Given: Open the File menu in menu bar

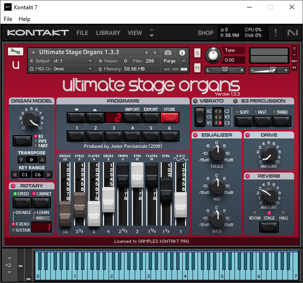Looking at the screenshot, I should [8, 19].
